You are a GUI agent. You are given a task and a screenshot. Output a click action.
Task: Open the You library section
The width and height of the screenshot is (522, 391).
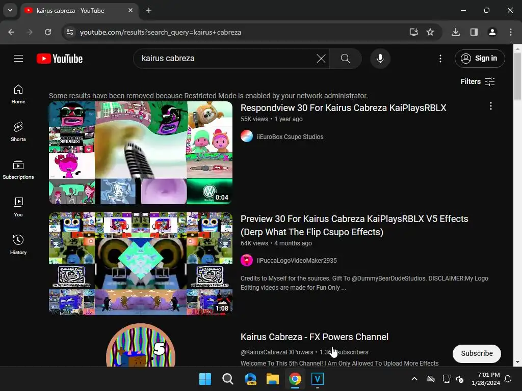pos(18,207)
